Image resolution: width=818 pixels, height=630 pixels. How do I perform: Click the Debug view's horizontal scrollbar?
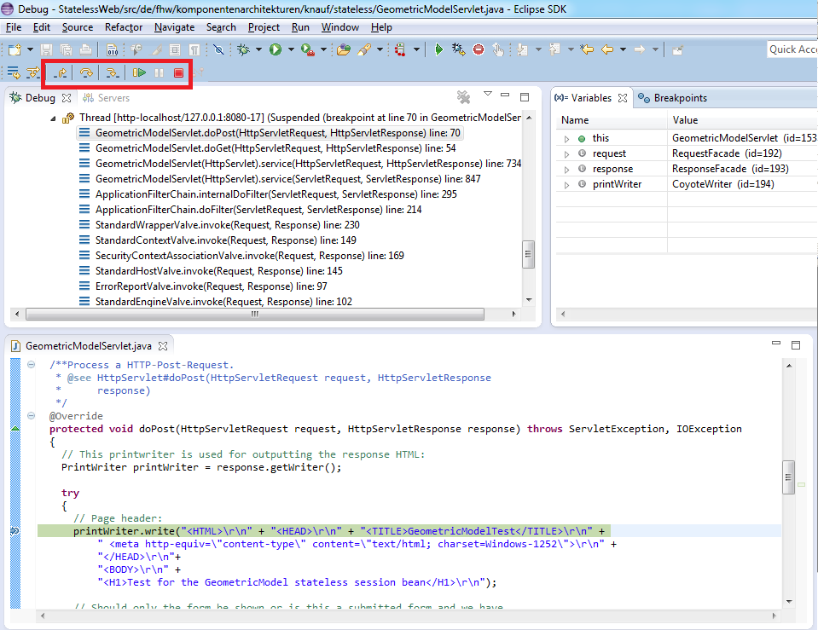coord(253,315)
